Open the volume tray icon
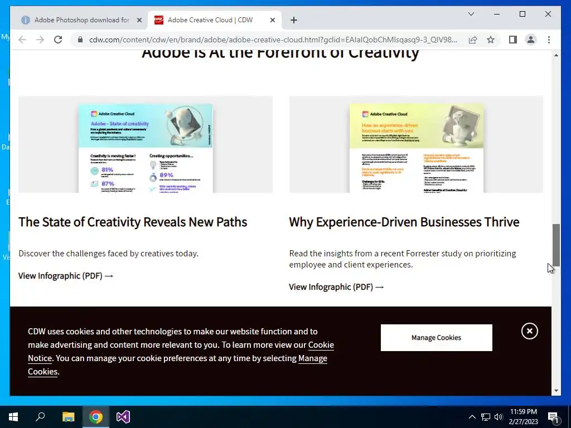 point(499,417)
